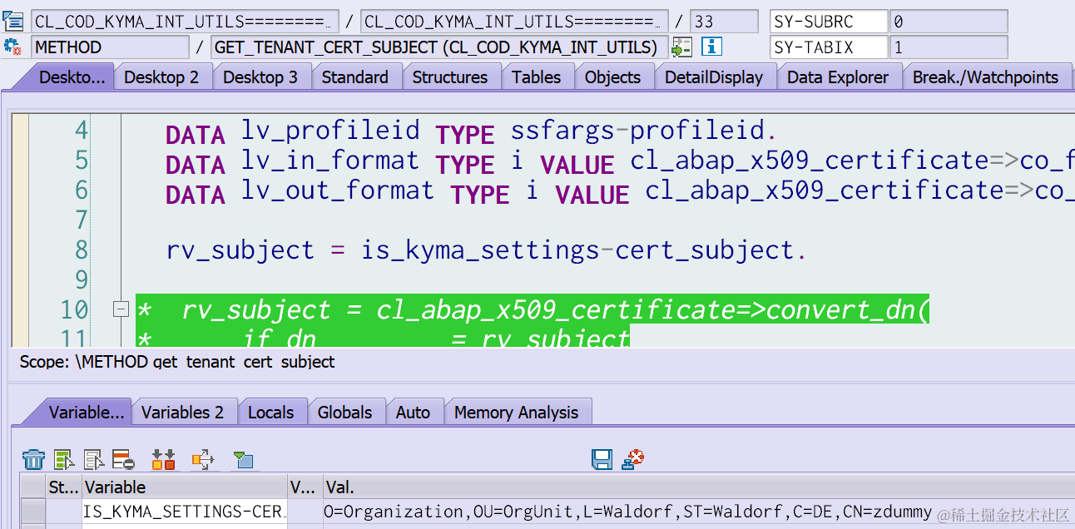Screen dimensions: 1075x529
Task: Select the Auto tab
Action: [414, 413]
